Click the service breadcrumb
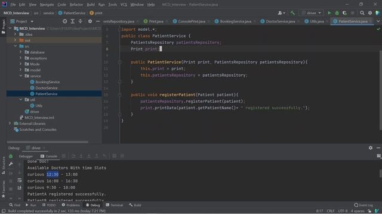Screen dimensions: 382x214 coord(49,13)
